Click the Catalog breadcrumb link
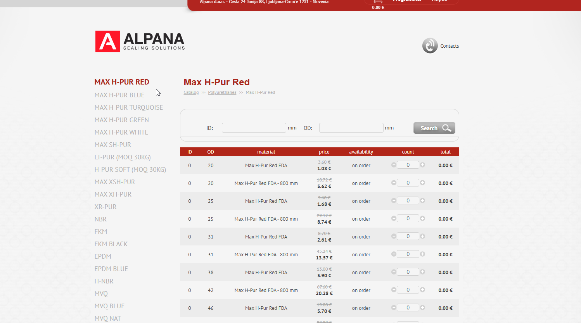This screenshot has width=581, height=323. point(191,92)
